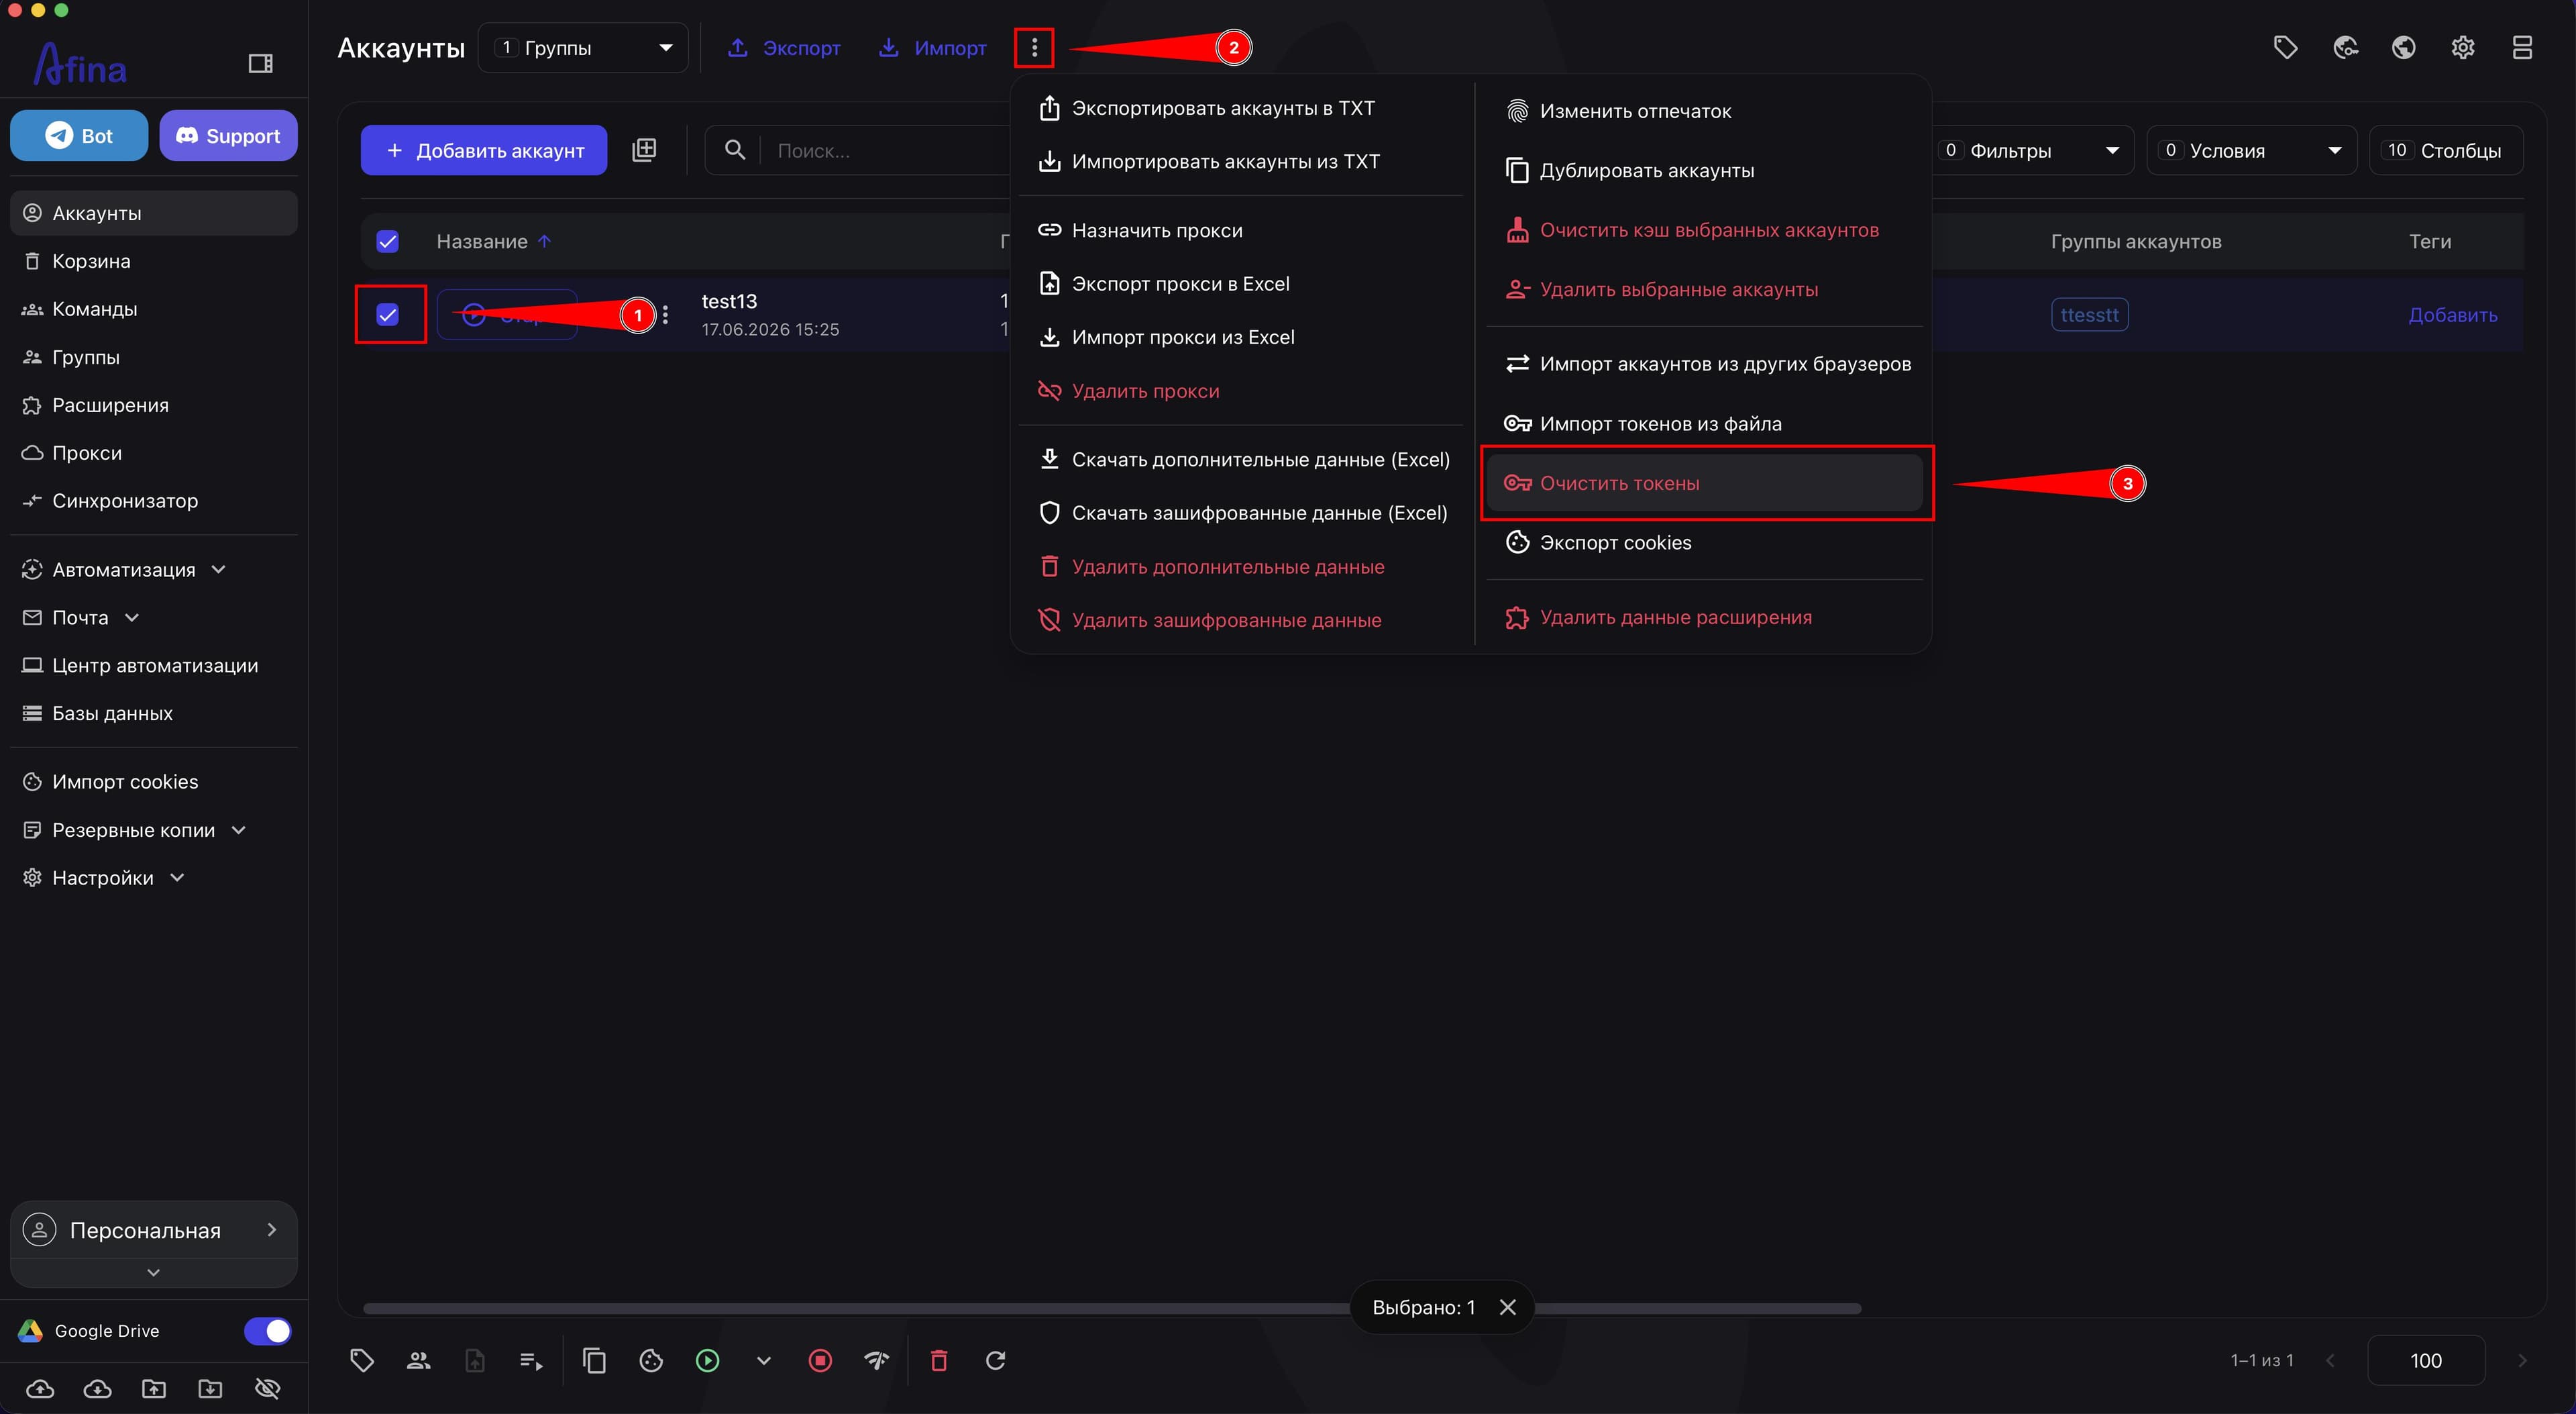Viewport: 2576px width, 1414px height.
Task: Click the cloud download icon bottom left
Action: 97,1388
